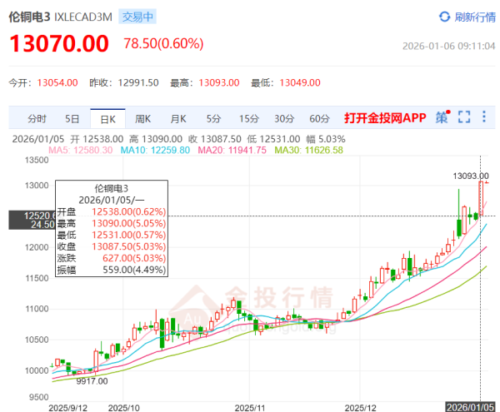Click the 最低 value 13049.00

[x=300, y=82]
